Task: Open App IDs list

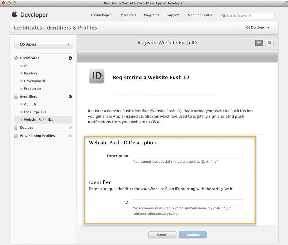Action: point(30,104)
